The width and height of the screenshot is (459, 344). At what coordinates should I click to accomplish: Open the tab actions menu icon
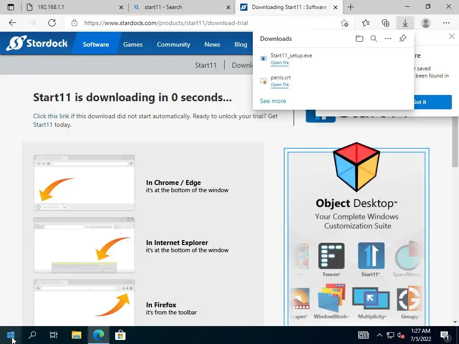(11, 7)
